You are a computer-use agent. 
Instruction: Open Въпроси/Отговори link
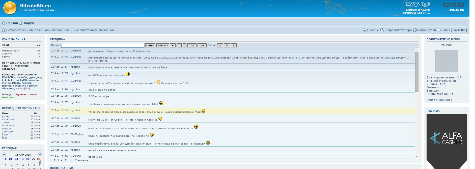click(x=398, y=30)
